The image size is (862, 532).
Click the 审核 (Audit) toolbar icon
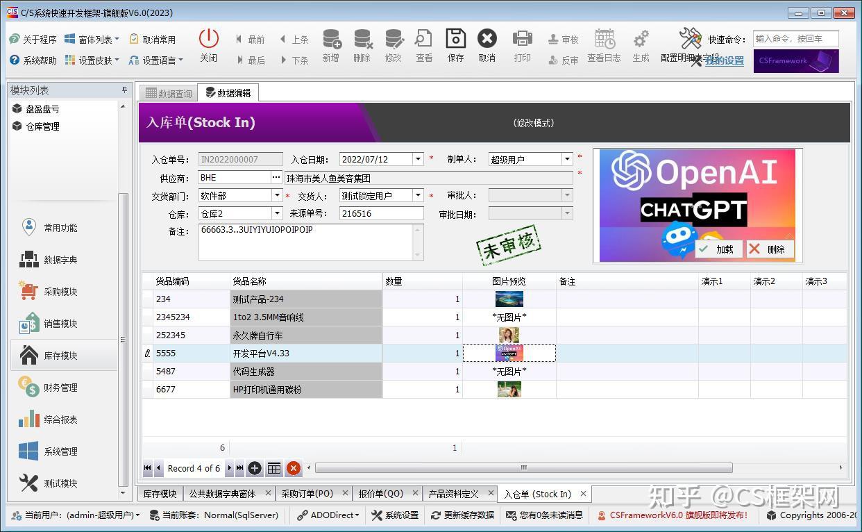pyautogui.click(x=564, y=39)
